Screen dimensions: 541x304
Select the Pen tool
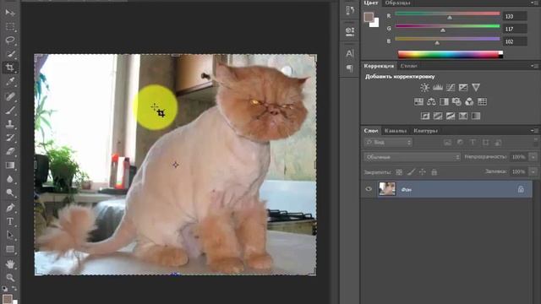click(10, 208)
